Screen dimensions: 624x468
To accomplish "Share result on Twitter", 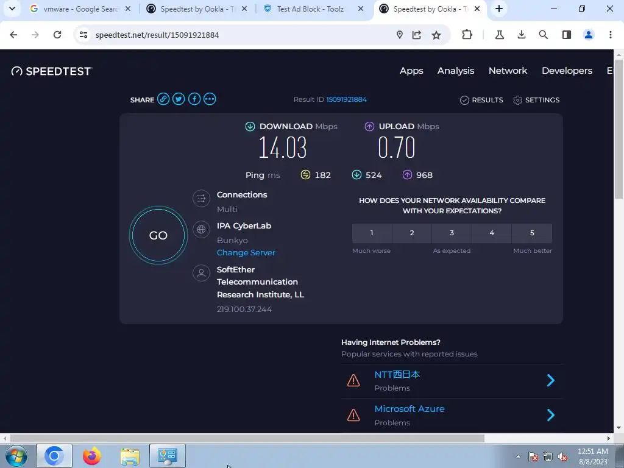I will point(179,99).
